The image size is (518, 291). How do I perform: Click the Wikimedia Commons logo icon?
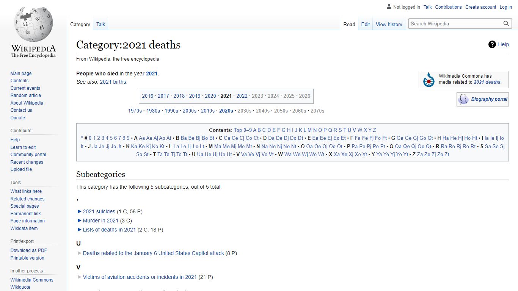pyautogui.click(x=429, y=80)
